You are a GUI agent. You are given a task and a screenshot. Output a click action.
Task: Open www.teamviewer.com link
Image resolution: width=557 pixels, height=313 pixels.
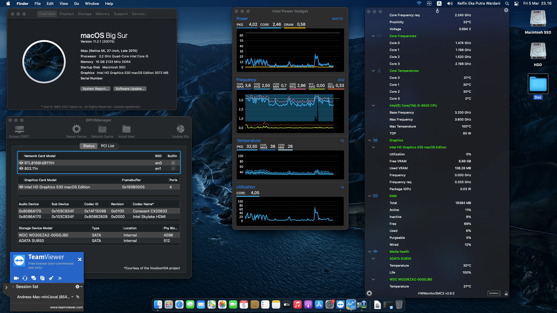[66, 307]
